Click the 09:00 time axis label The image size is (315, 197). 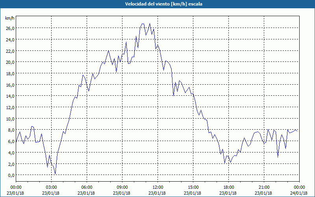(122, 188)
